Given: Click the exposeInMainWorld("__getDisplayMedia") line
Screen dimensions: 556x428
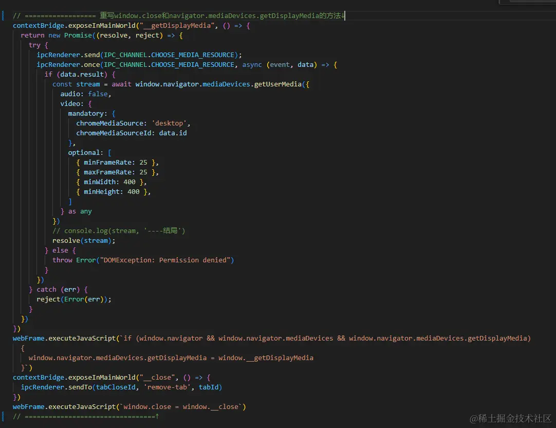Looking at the screenshot, I should coord(131,26).
